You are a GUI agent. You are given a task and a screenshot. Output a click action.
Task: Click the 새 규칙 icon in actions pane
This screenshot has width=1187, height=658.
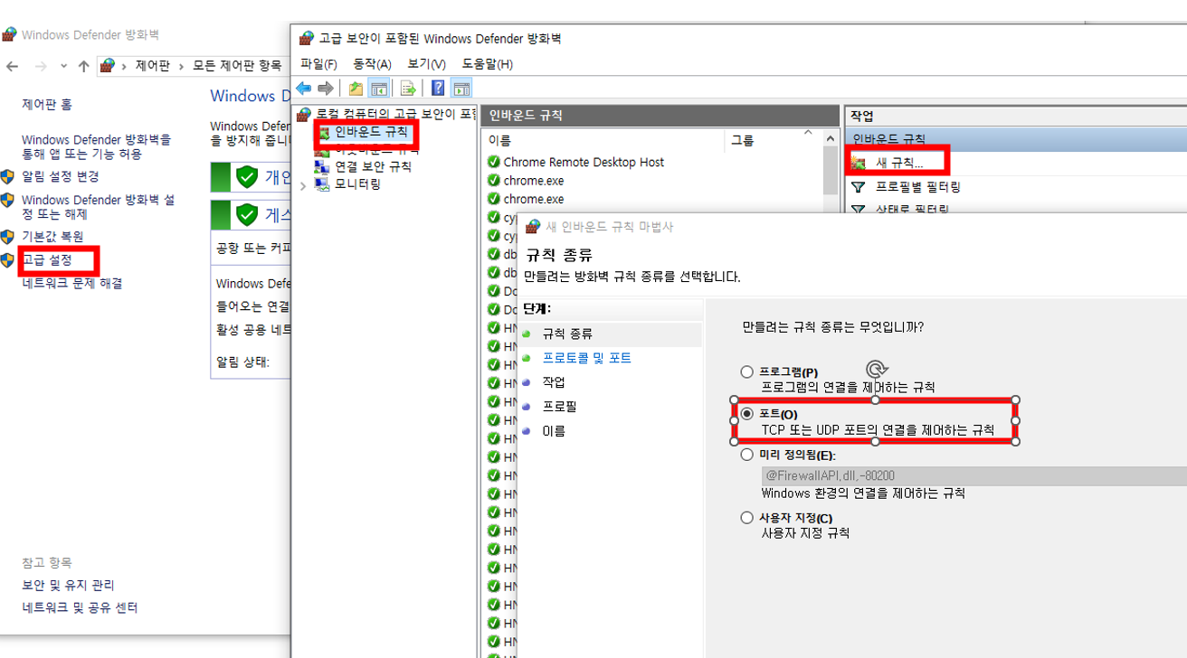(x=859, y=163)
